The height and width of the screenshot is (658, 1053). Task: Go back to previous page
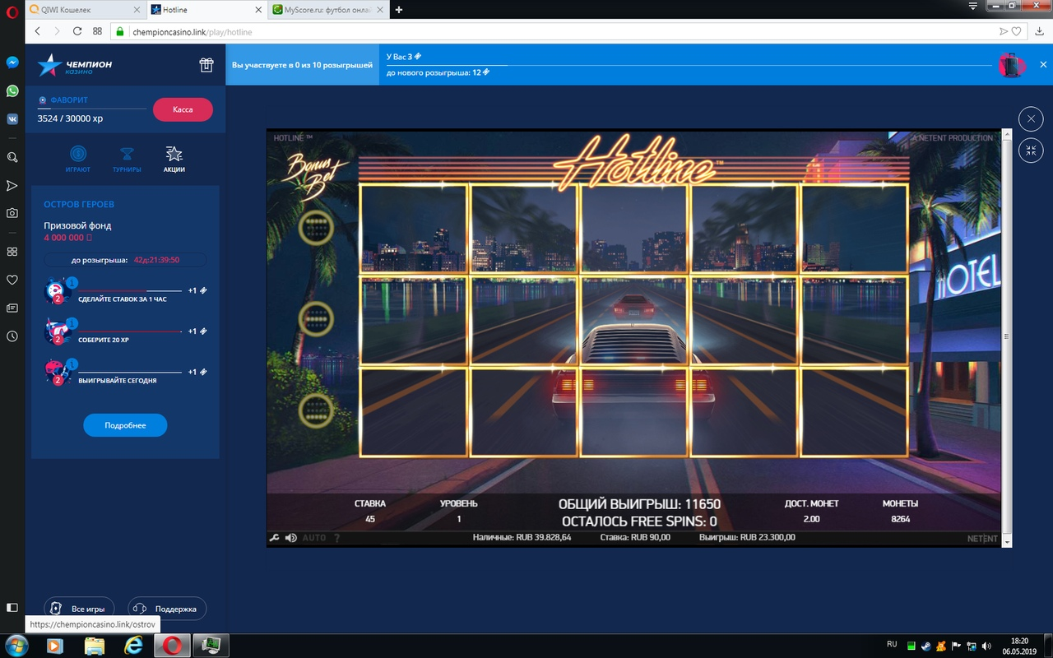coord(38,31)
